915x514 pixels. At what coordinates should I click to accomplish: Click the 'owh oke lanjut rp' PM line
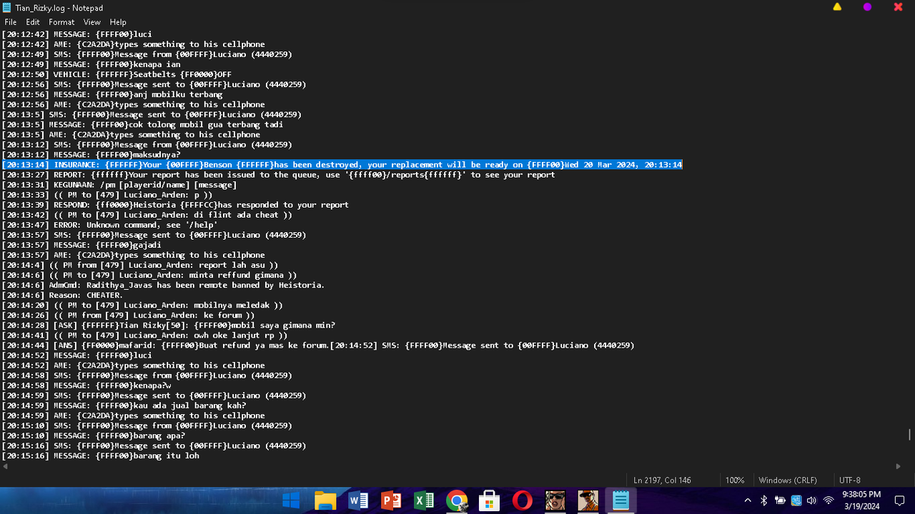pos(144,335)
